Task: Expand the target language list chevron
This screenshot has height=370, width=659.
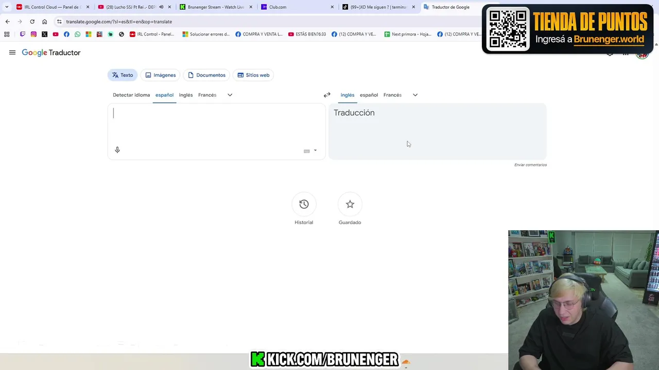Action: click(415, 95)
